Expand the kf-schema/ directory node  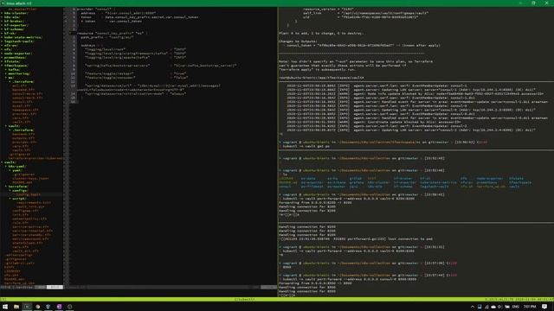(14, 29)
